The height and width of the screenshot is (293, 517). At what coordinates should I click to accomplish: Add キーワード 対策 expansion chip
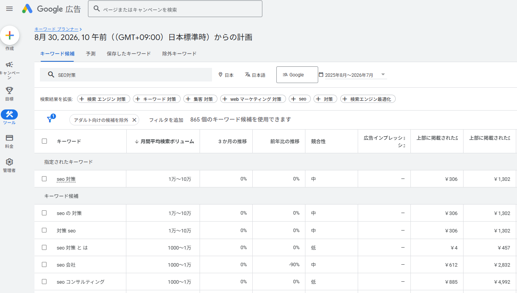pos(157,99)
